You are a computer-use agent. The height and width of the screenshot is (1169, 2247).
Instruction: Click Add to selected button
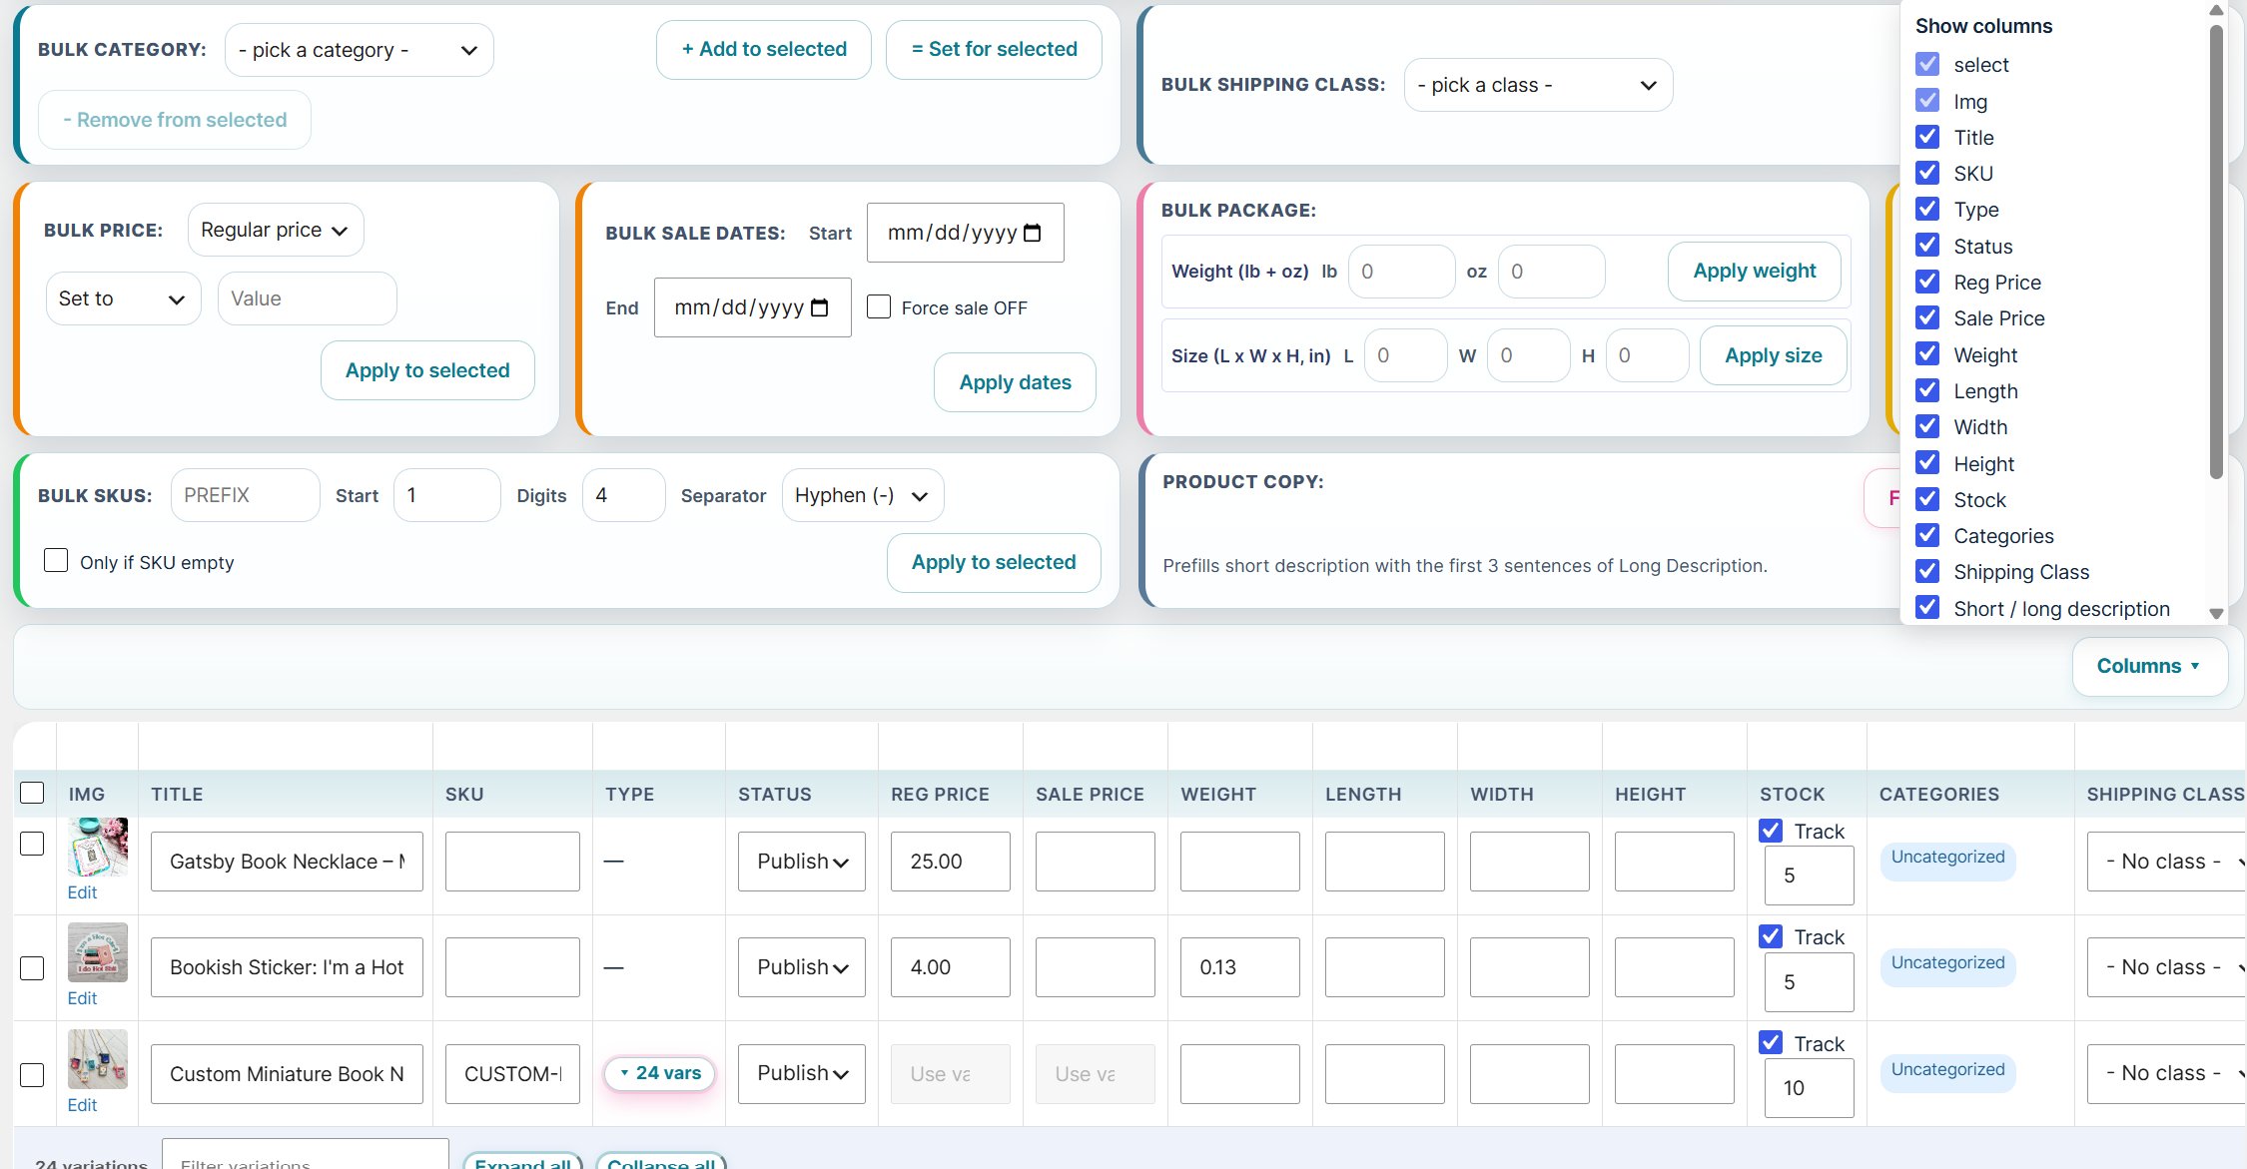coord(764,49)
